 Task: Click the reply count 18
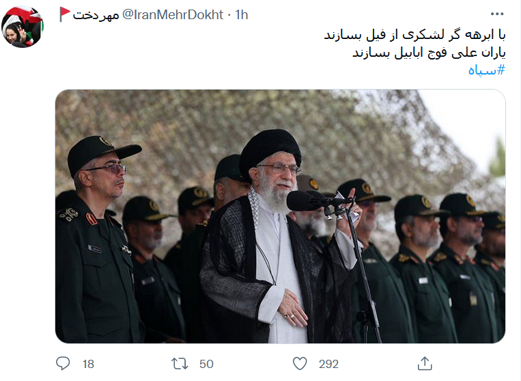point(88,364)
